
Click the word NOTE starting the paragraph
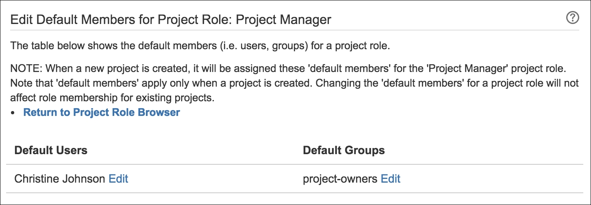point(24,66)
